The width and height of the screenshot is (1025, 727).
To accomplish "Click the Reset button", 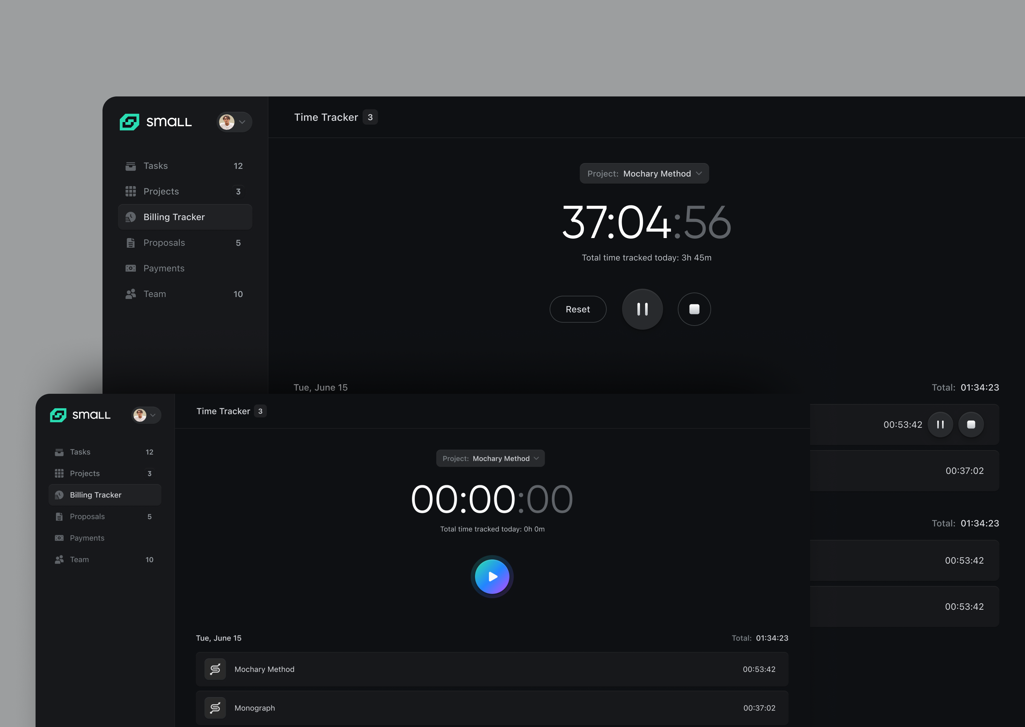I will tap(578, 309).
